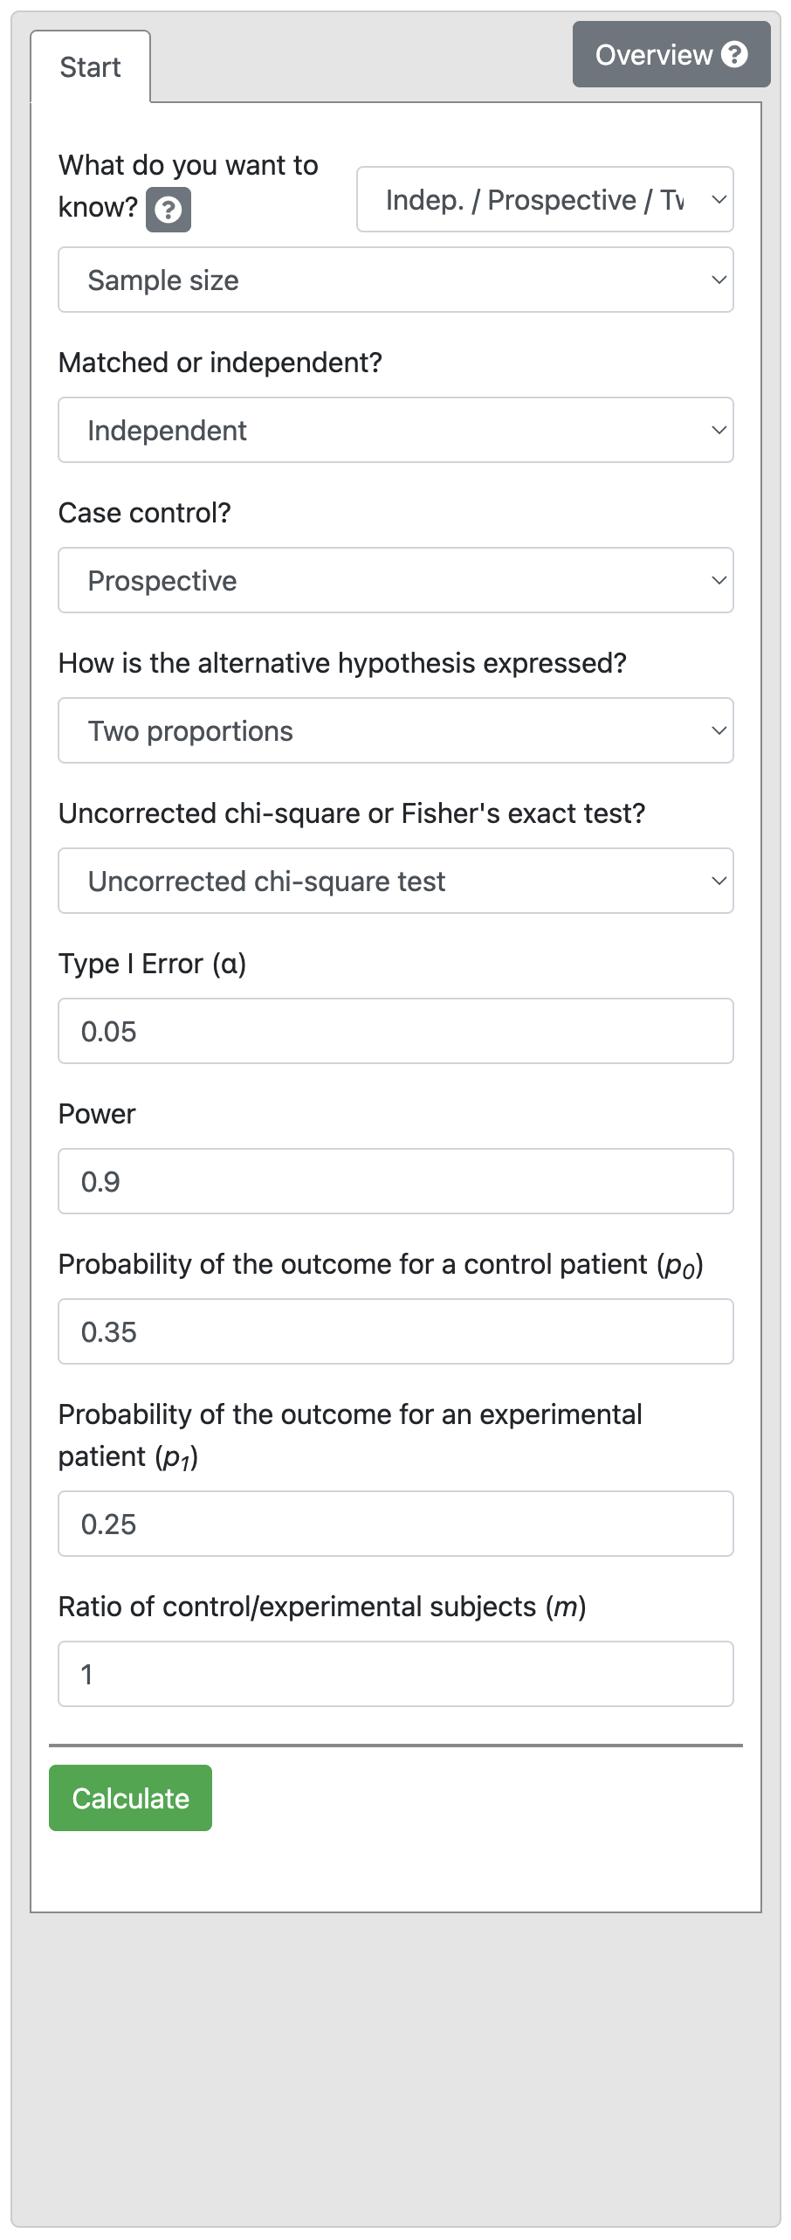This screenshot has width=791, height=2240.
Task: Switch to the Start tab
Action: point(90,67)
